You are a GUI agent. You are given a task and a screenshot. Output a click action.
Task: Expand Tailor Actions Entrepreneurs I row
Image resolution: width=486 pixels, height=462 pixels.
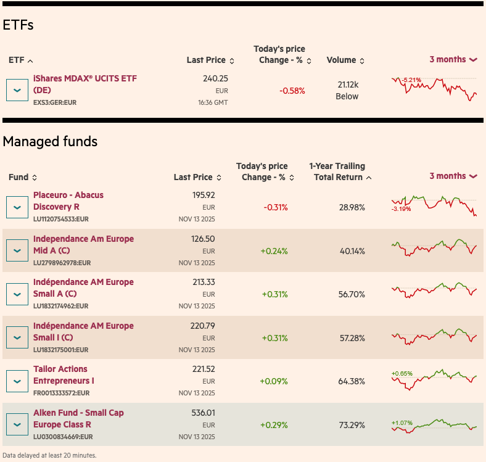(x=17, y=381)
